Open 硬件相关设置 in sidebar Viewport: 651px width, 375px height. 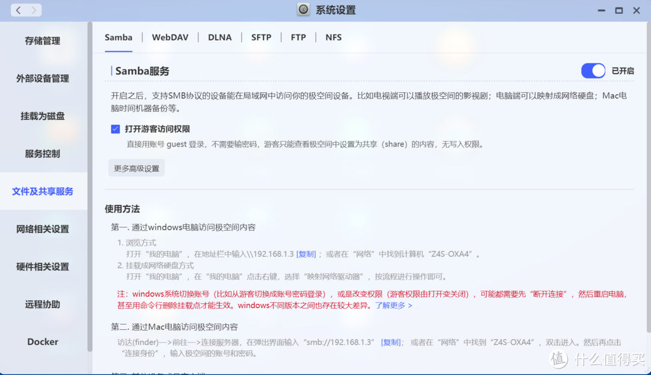(x=43, y=266)
